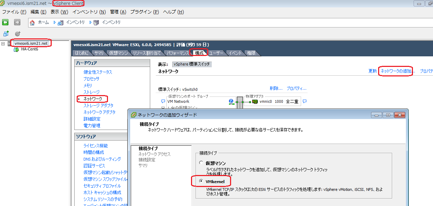The height and width of the screenshot is (206, 433).
Task: Click speech bubble icon beside VM Network
Action: [163, 101]
